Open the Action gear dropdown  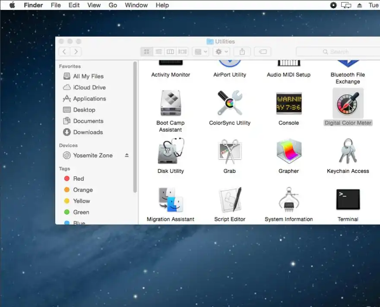[222, 52]
